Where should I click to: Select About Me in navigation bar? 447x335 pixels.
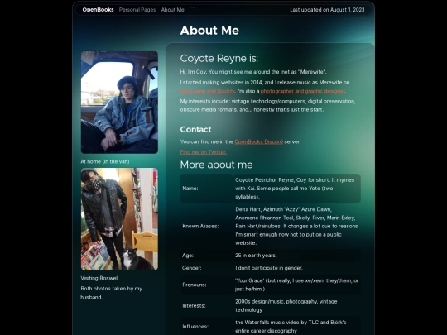172,10
